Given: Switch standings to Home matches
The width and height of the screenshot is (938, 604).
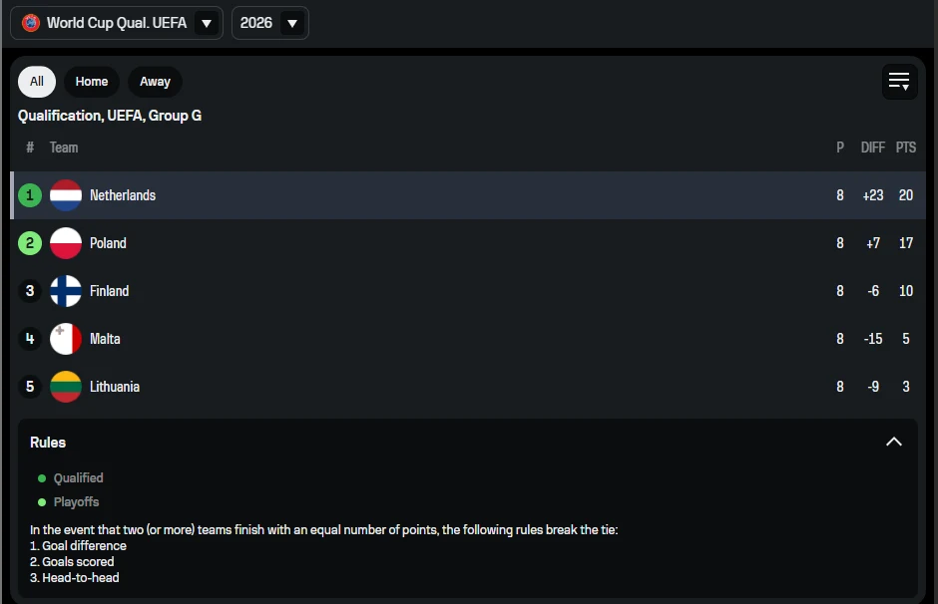Looking at the screenshot, I should [x=92, y=82].
